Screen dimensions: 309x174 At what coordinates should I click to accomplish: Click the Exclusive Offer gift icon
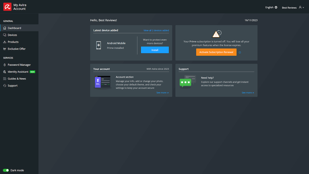point(4,49)
